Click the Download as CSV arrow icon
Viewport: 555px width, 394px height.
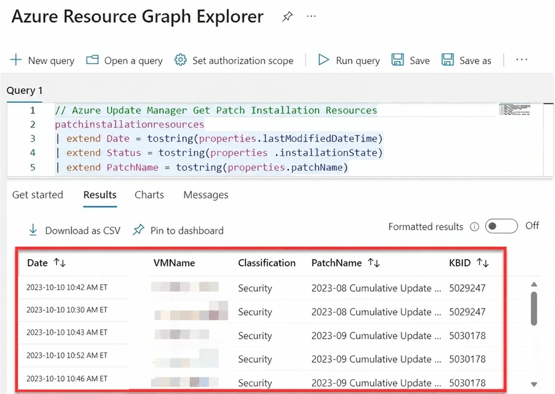[33, 230]
